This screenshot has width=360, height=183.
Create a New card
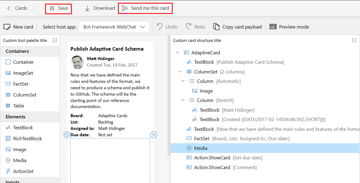pyautogui.click(x=18, y=27)
